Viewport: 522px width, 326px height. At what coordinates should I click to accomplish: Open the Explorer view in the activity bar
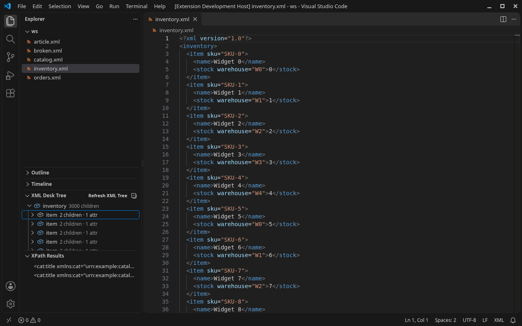[11, 21]
